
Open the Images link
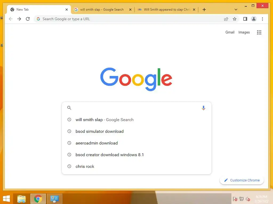tap(244, 32)
